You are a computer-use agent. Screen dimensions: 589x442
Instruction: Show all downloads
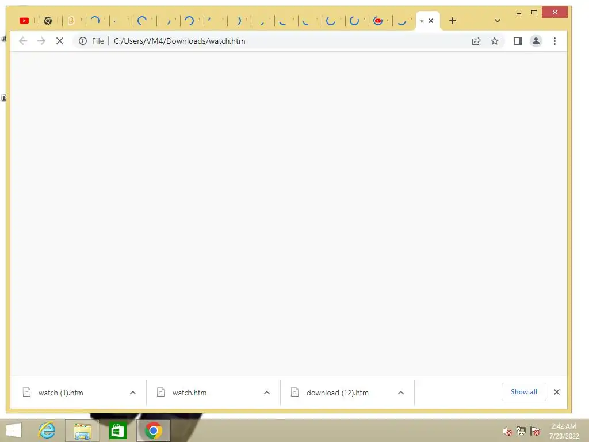tap(523, 392)
